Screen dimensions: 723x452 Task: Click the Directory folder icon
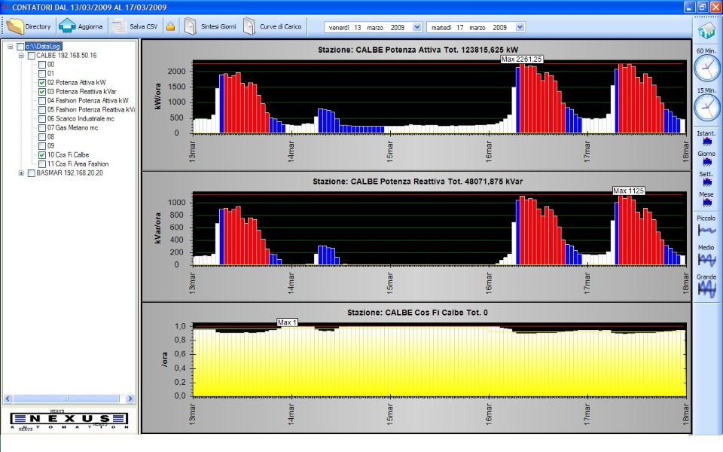[15, 26]
